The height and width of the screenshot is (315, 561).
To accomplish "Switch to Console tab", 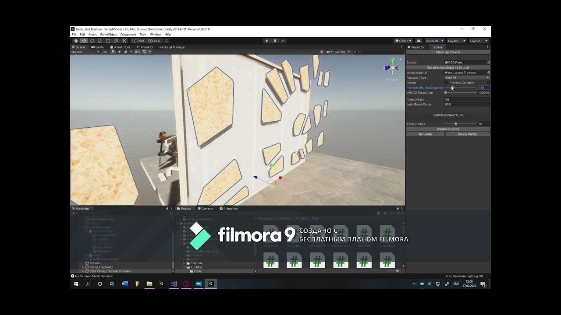I will pyautogui.click(x=205, y=209).
